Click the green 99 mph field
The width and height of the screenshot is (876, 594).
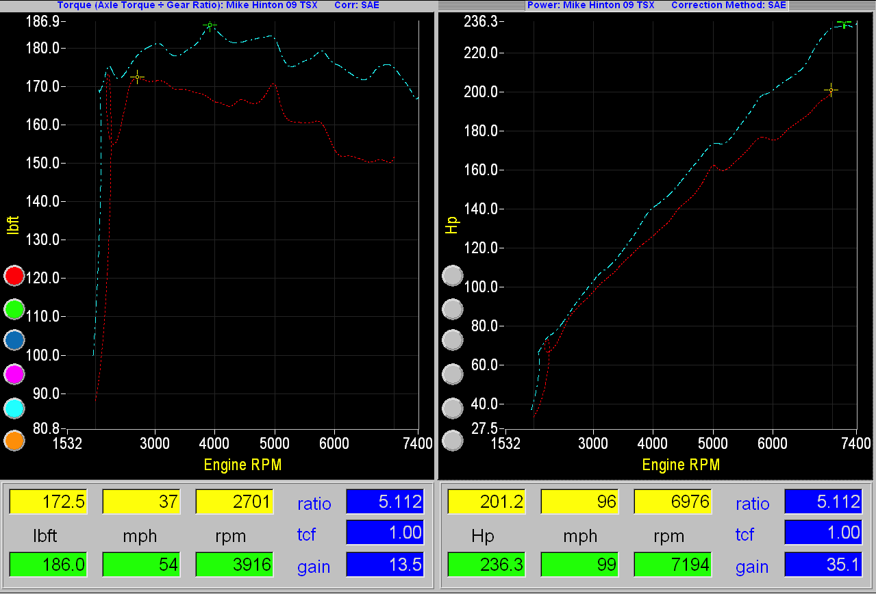[579, 565]
